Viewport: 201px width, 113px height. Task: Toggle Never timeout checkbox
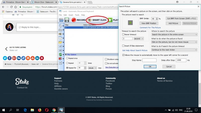pos(123,34)
